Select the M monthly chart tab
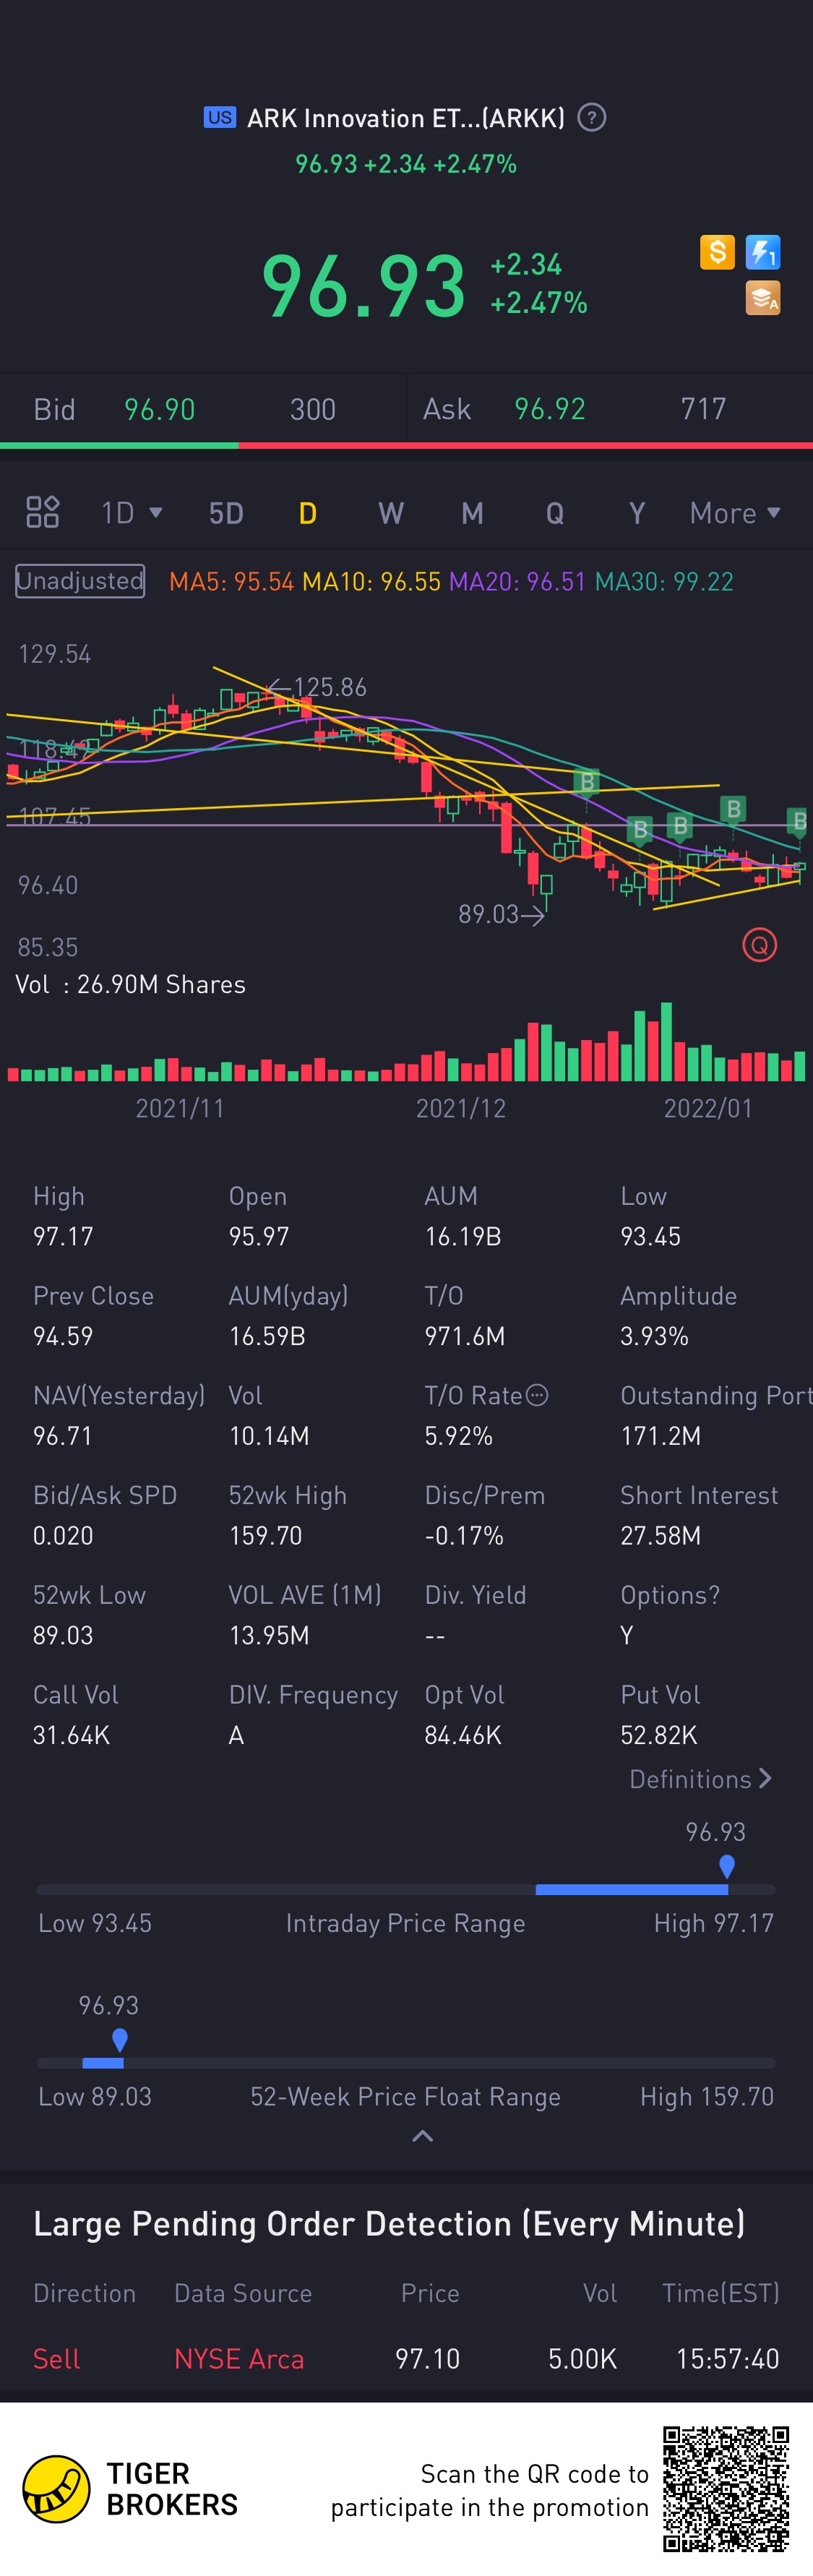Screen dimensions: 813x2576 (472, 513)
